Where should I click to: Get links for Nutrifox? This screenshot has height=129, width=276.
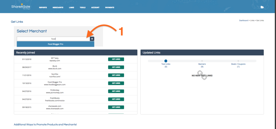click(x=116, y=75)
